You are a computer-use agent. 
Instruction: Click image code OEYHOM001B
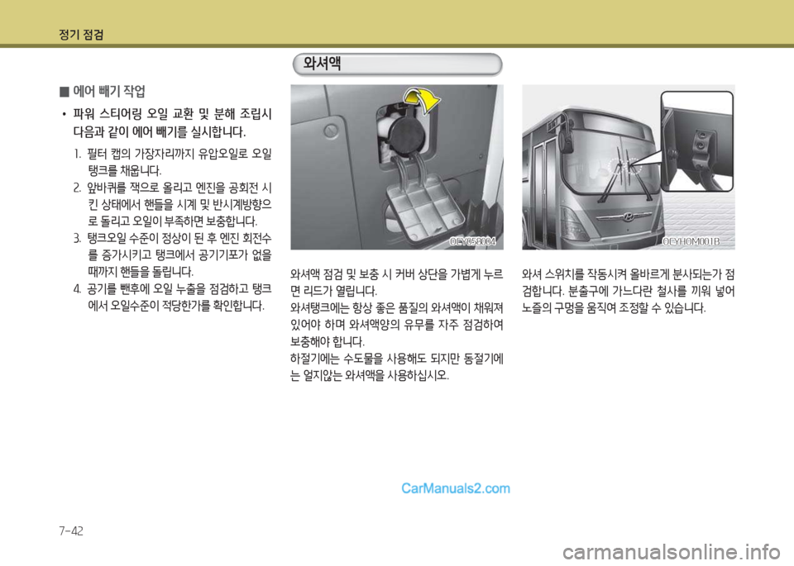click(691, 242)
